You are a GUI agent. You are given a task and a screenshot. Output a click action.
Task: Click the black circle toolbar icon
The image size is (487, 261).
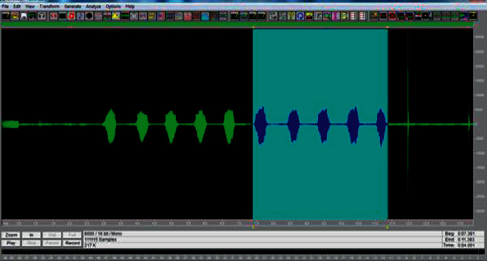click(x=89, y=16)
